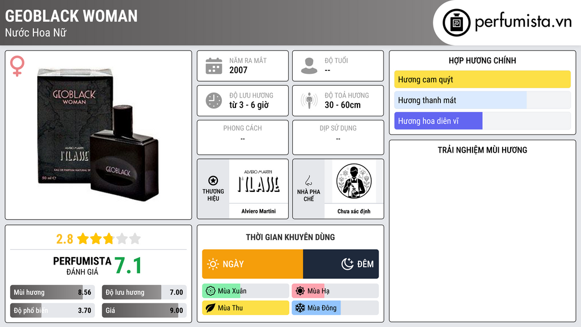Open the perfumista.vn site link
Image resolution: width=581 pixels, height=327 pixels.
[523, 22]
